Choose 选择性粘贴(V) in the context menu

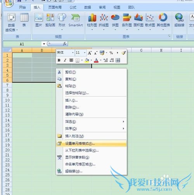click(x=92, y=93)
